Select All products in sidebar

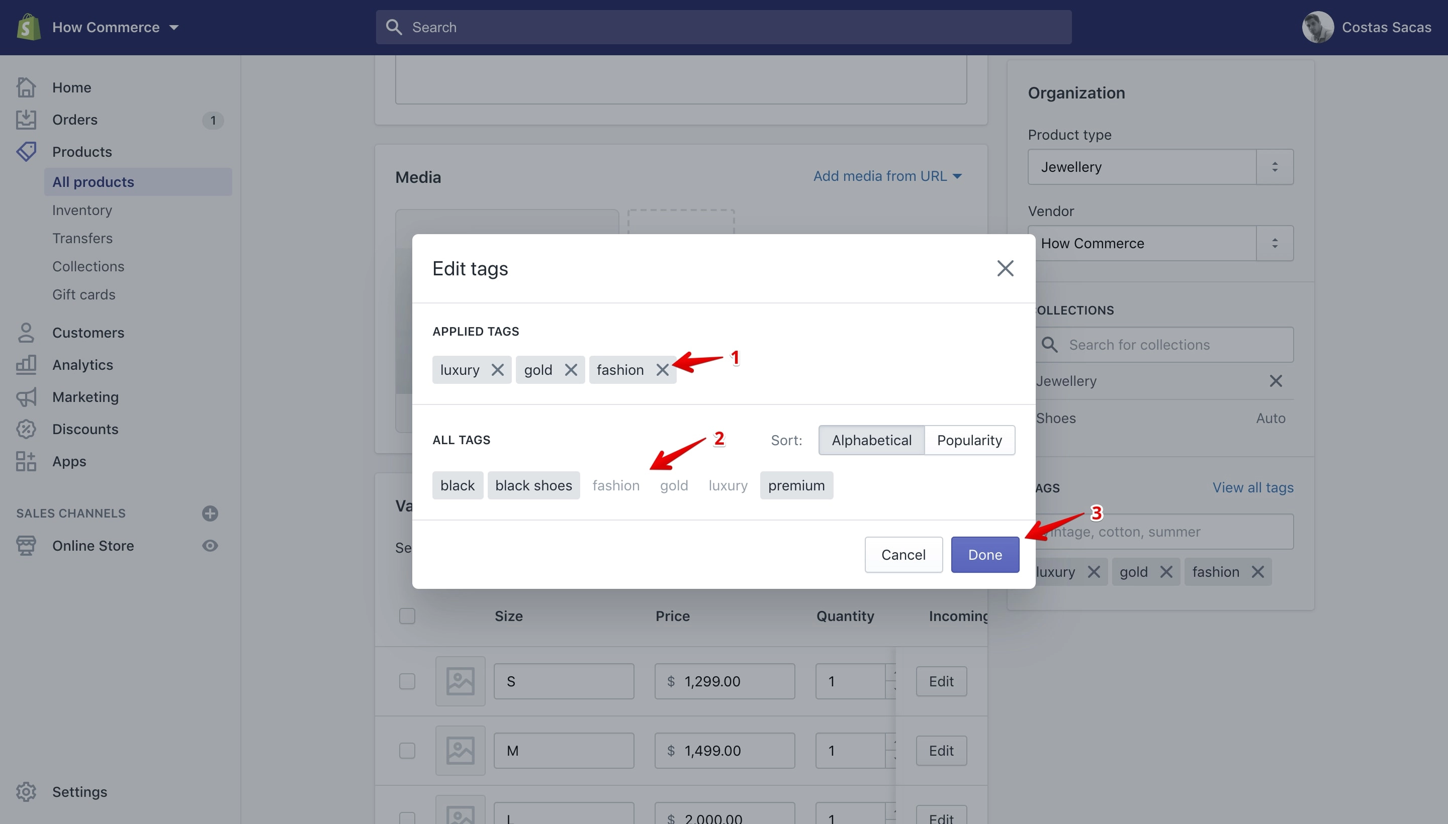(x=138, y=182)
